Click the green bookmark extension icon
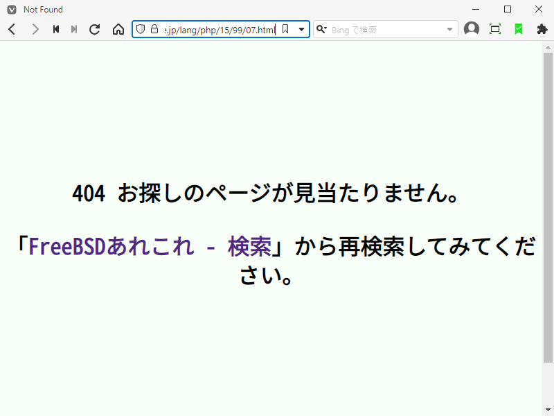This screenshot has height=416, width=554. click(519, 29)
